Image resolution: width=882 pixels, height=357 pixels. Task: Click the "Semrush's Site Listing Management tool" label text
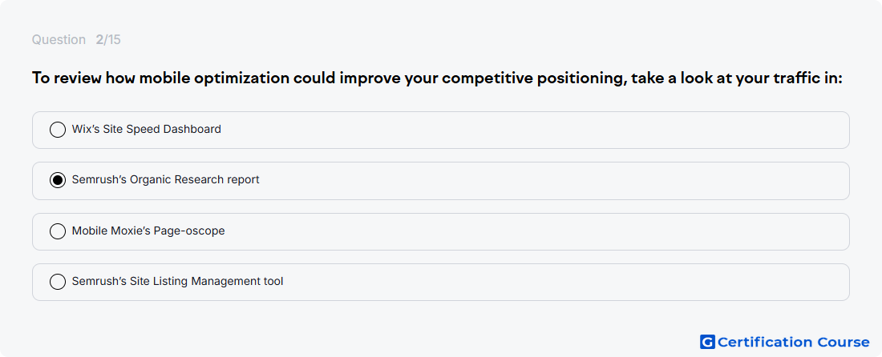(x=177, y=281)
